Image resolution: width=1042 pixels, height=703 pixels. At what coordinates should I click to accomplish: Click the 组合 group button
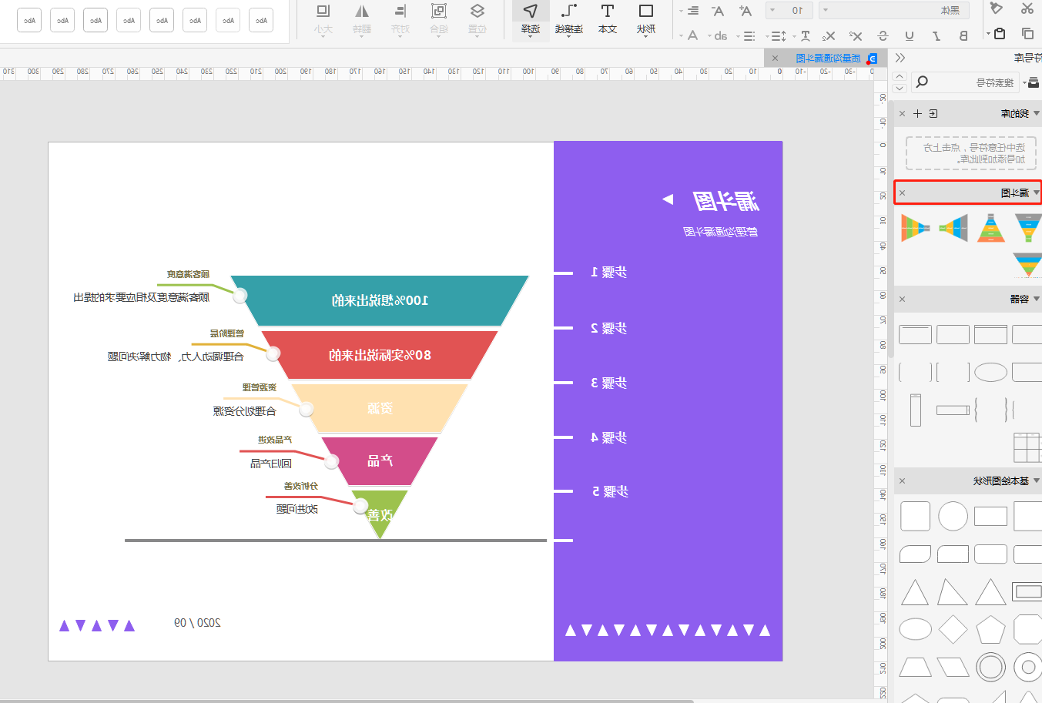pos(439,19)
